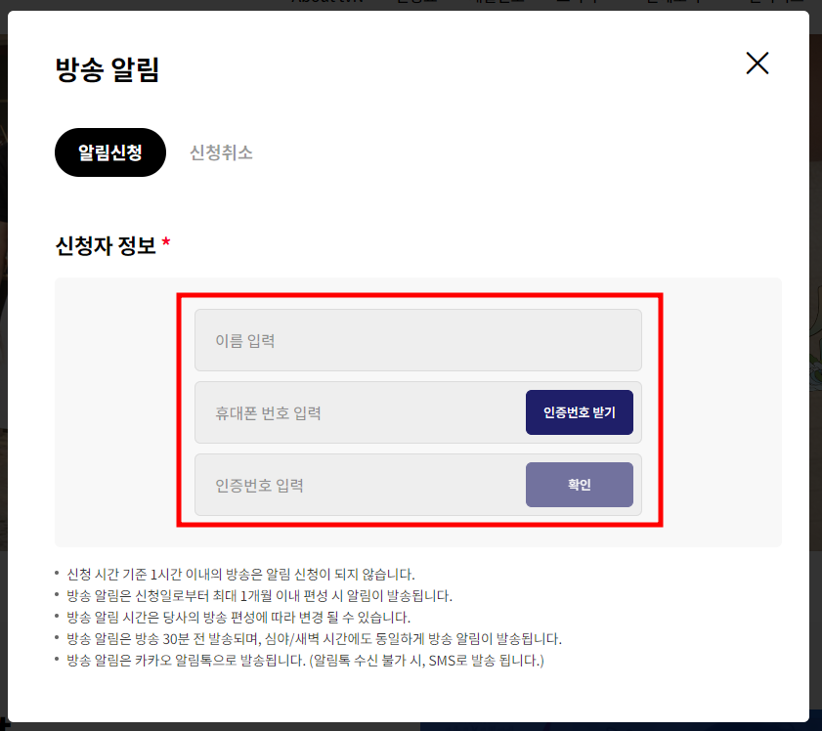Select the notice about 최대 1개월 이내 편성
Image resolution: width=822 pixels, height=731 pixels.
point(259,596)
